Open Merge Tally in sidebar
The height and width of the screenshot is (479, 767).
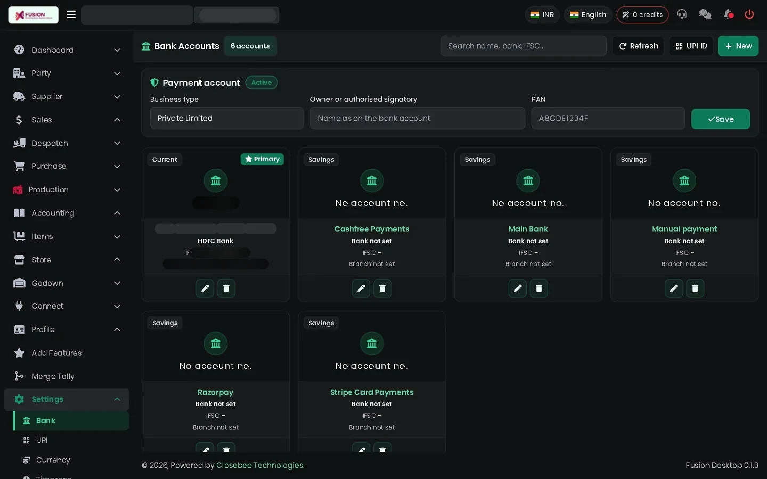click(x=67, y=376)
